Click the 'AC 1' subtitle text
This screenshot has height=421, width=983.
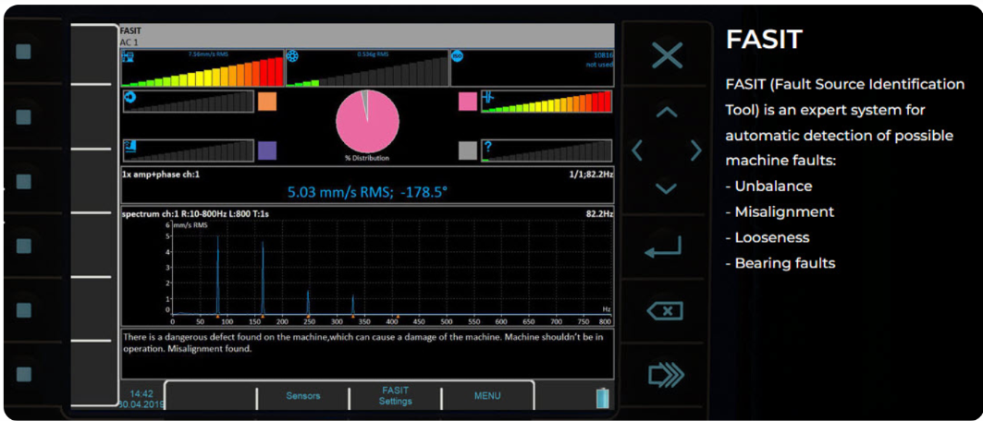tap(129, 42)
